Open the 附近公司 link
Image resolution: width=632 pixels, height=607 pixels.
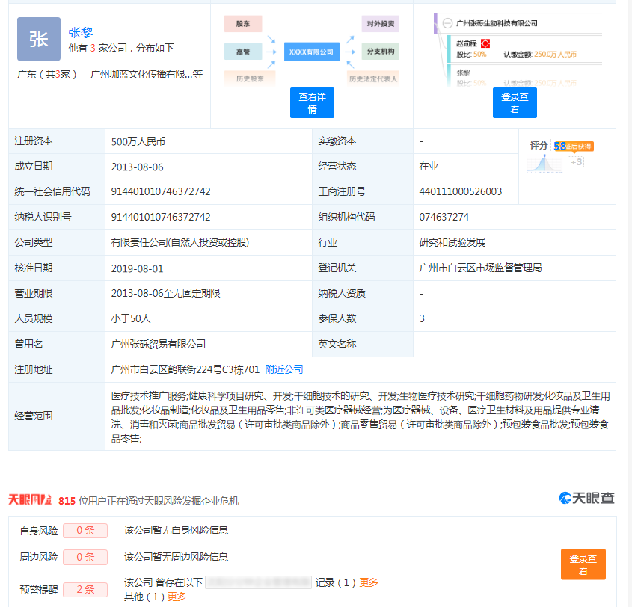(x=284, y=369)
